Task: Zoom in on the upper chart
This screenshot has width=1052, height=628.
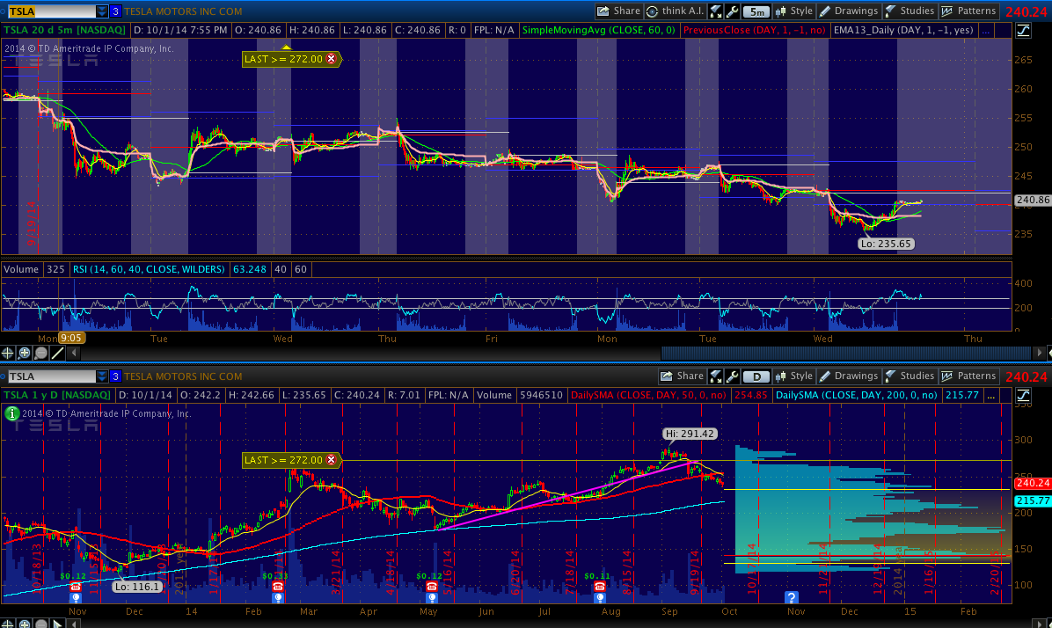Action: [x=25, y=353]
